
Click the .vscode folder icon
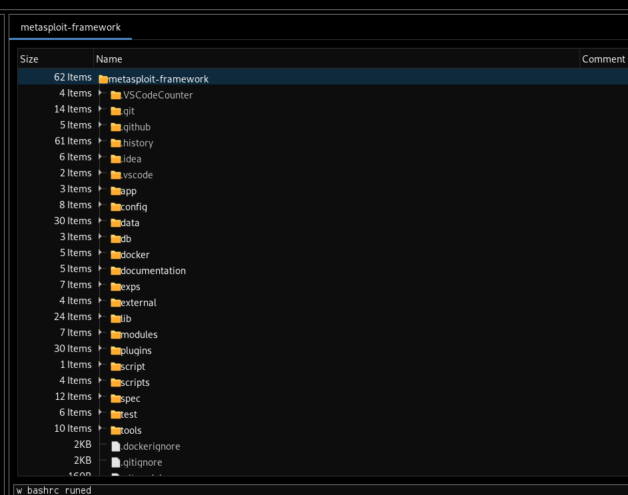pyautogui.click(x=116, y=175)
